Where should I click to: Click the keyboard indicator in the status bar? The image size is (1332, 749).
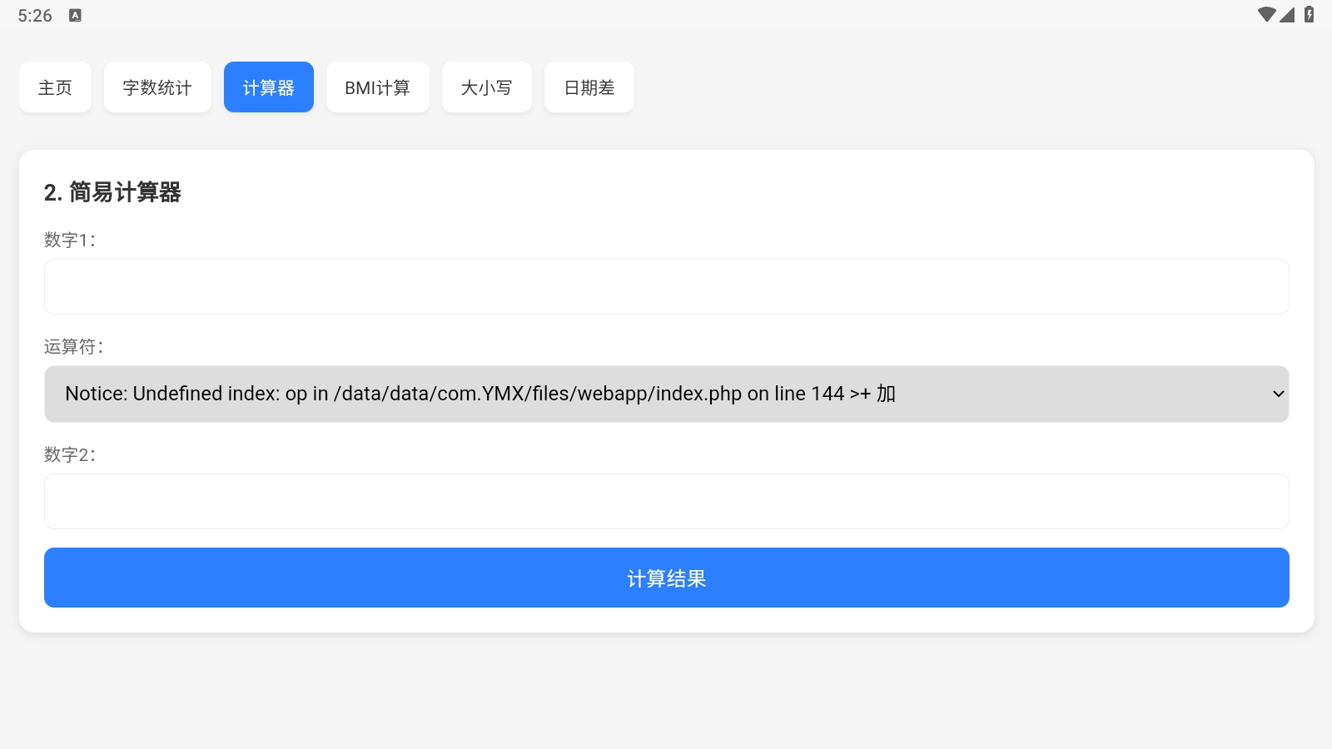click(75, 14)
